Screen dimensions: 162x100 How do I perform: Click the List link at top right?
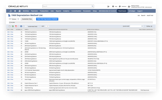click(139, 16)
